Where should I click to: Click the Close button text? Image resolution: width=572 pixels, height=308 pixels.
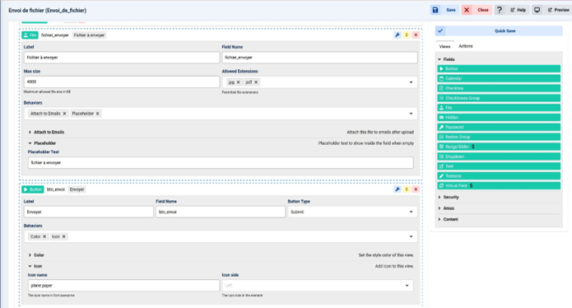point(483,10)
